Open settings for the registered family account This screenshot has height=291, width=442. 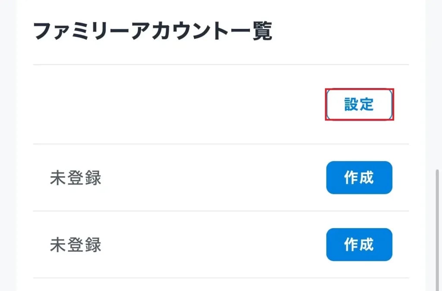click(359, 104)
